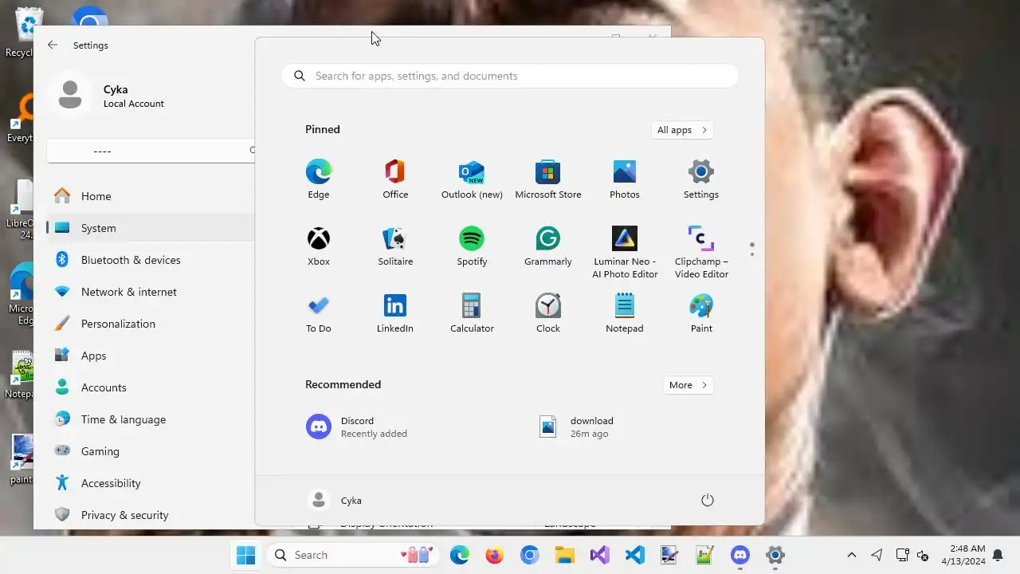Switch to Discord on taskbar
Image resolution: width=1020 pixels, height=574 pixels.
coord(740,555)
